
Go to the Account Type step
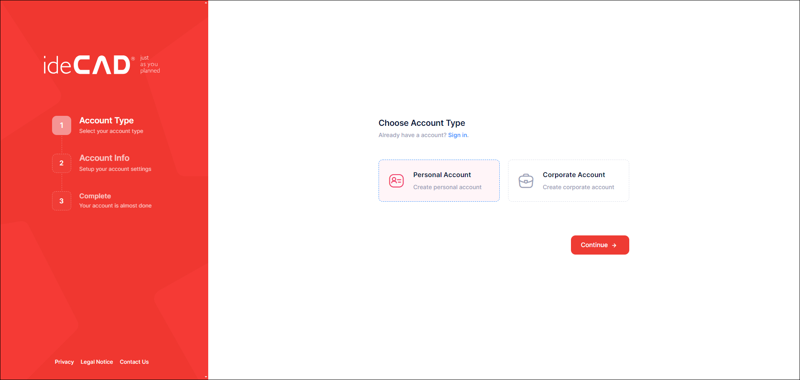106,121
